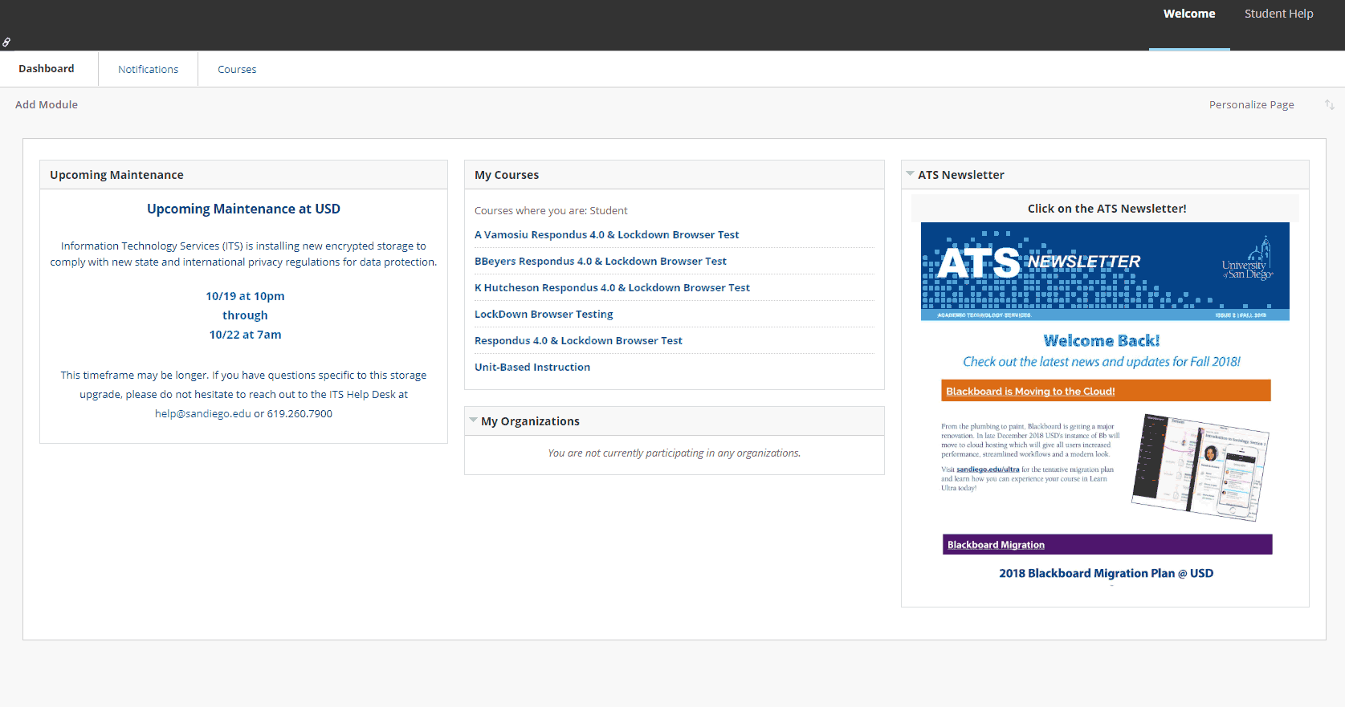Collapse the ATS Newsletter module

(910, 174)
